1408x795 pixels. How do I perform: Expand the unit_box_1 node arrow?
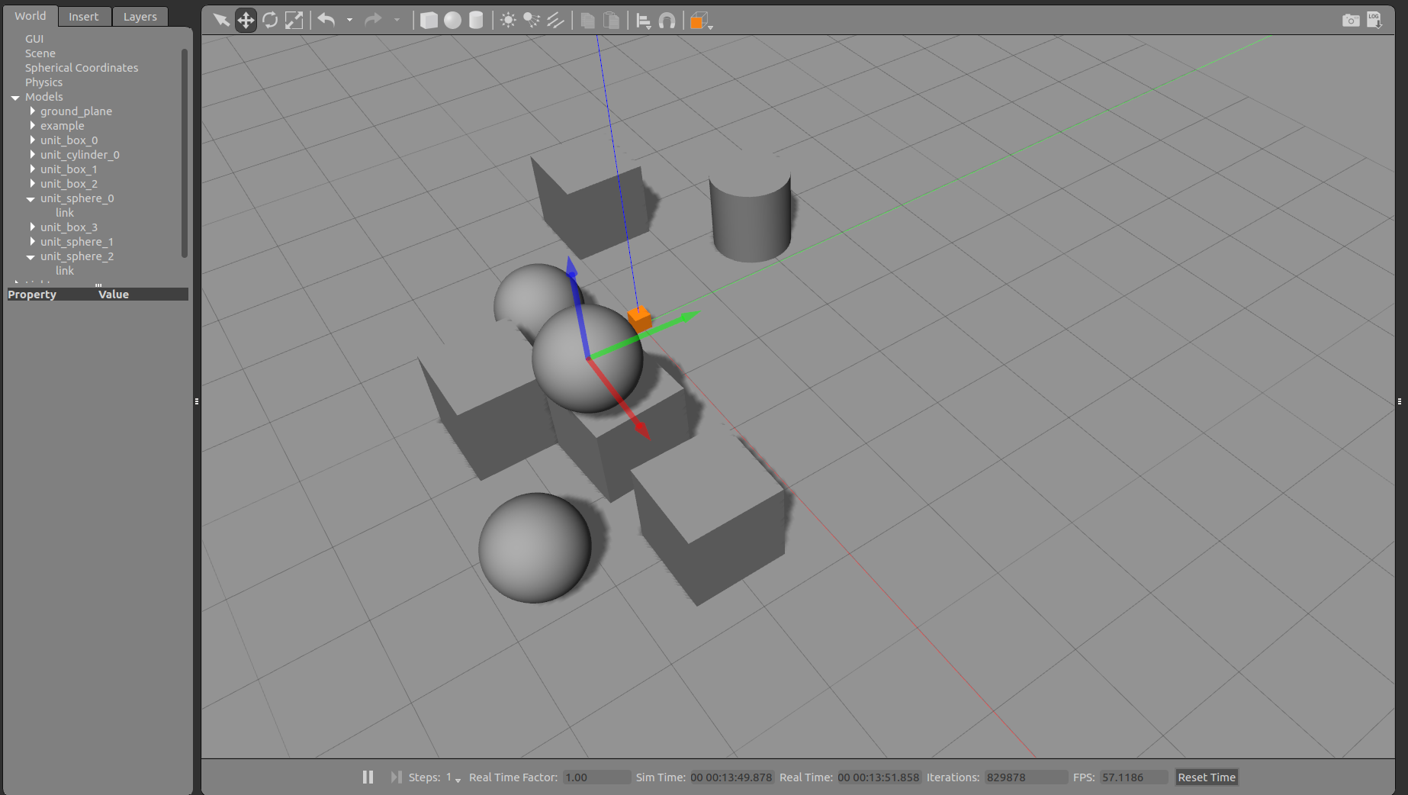coord(33,169)
